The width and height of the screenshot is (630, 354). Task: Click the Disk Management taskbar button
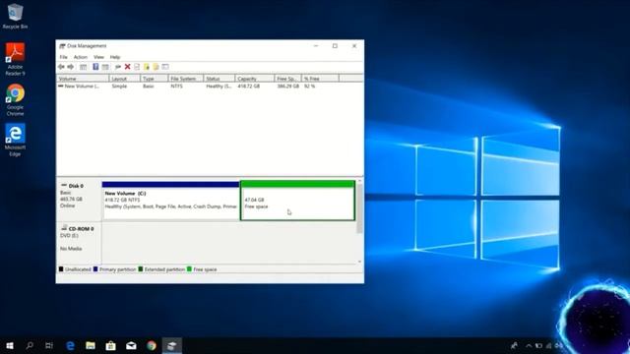coord(172,345)
